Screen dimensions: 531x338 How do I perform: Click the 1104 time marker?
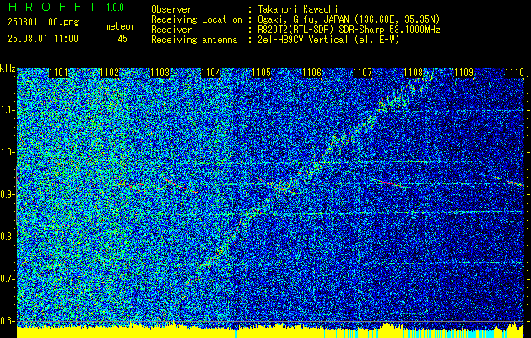pyautogui.click(x=211, y=73)
